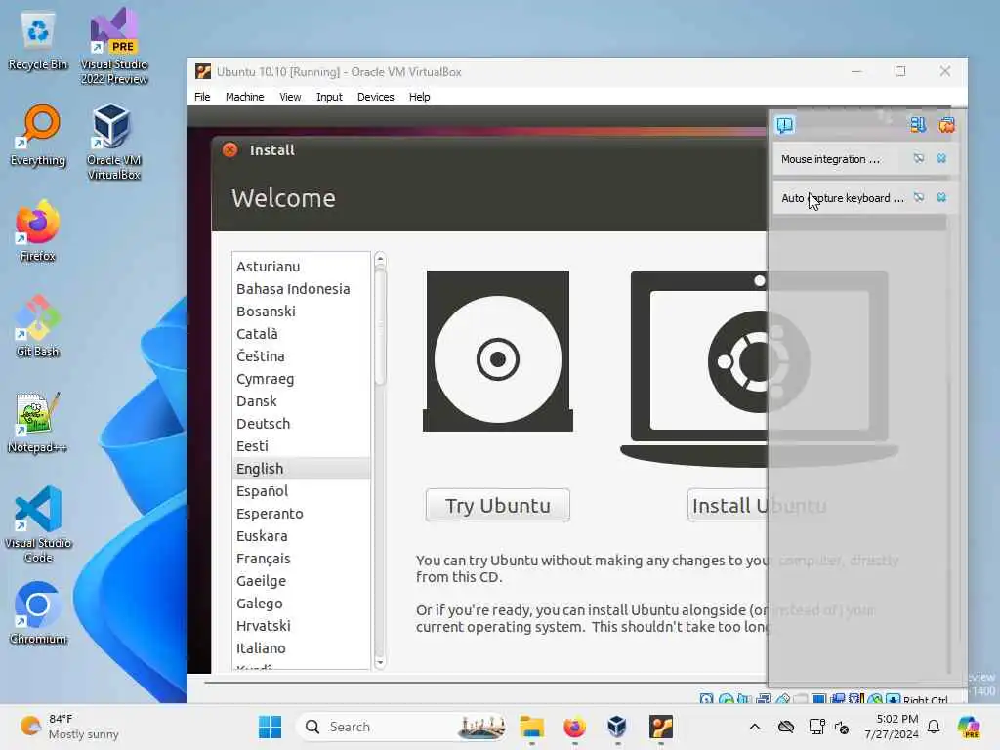Click the display indicator in VM status bar
Viewport: 1000px width, 750px height.
pyautogui.click(x=819, y=699)
